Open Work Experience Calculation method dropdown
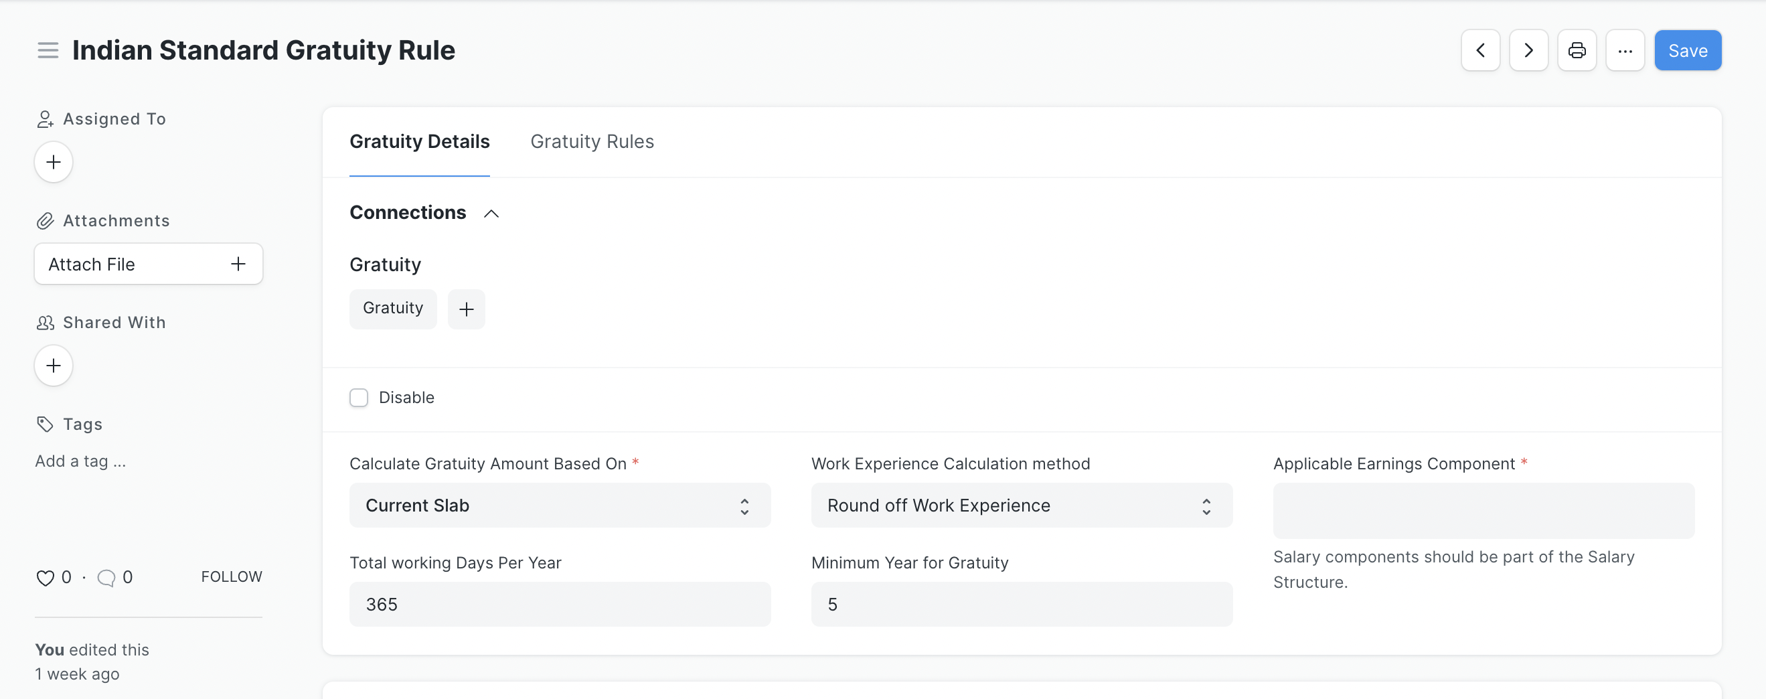This screenshot has height=699, width=1766. [1022, 506]
